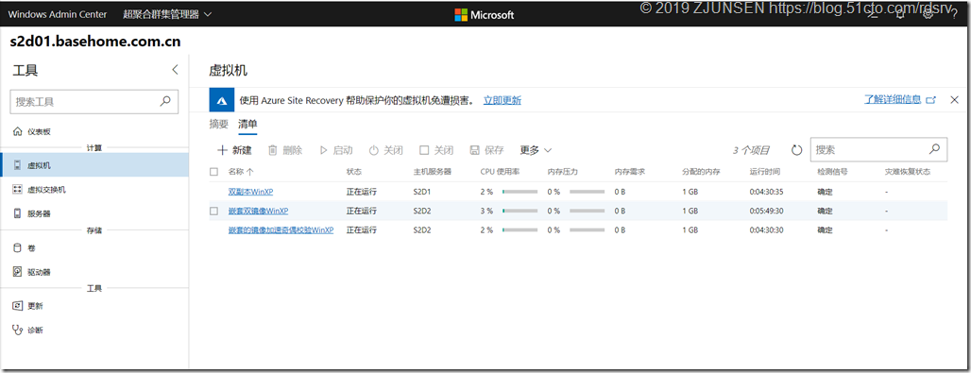The width and height of the screenshot is (971, 373).
Task: Focus the 搜索工具 input field
Action: (94, 102)
